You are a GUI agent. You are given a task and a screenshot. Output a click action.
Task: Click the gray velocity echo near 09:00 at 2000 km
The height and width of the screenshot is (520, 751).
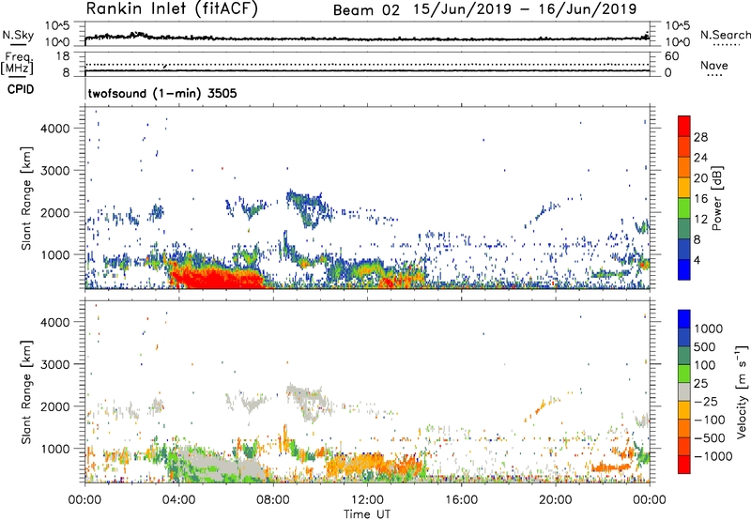[x=307, y=401]
